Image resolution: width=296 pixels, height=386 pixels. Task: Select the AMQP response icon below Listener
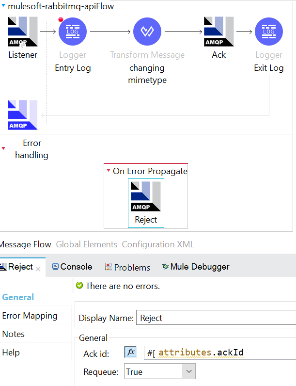point(23,115)
